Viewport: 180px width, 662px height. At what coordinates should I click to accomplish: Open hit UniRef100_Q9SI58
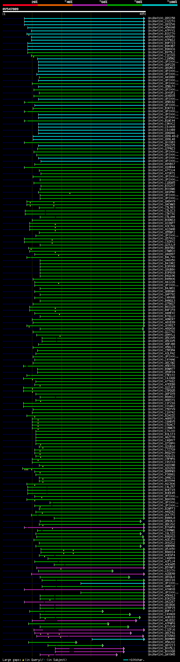(161, 18)
